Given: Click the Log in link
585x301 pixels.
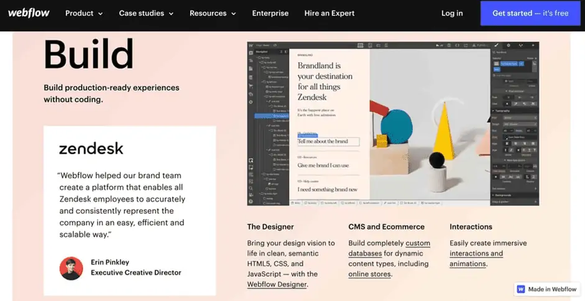Looking at the screenshot, I should click(x=452, y=13).
